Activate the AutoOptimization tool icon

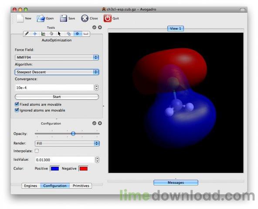click(x=77, y=34)
